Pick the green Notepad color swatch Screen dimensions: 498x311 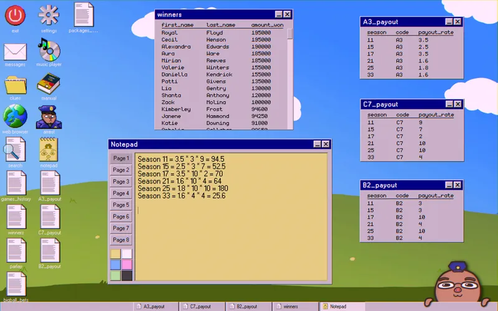tap(116, 276)
